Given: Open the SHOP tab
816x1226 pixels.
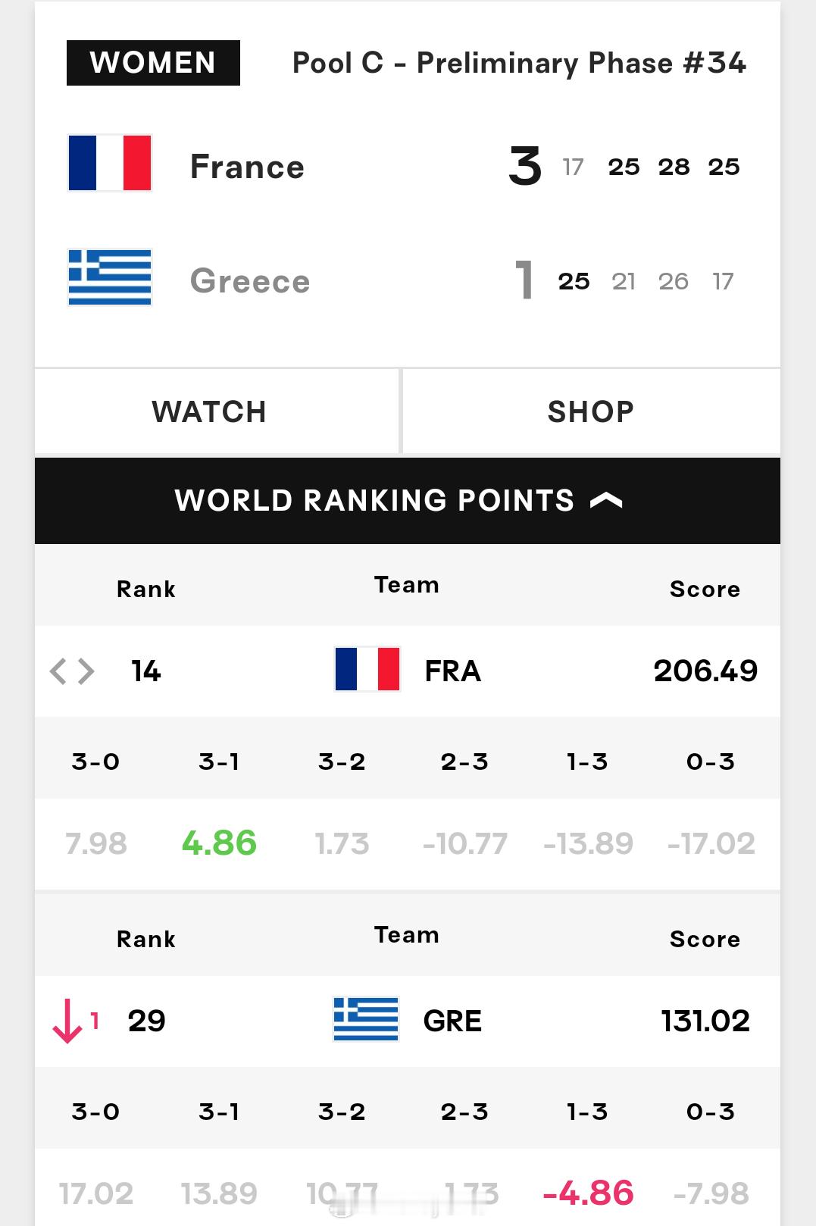Looking at the screenshot, I should 591,411.
